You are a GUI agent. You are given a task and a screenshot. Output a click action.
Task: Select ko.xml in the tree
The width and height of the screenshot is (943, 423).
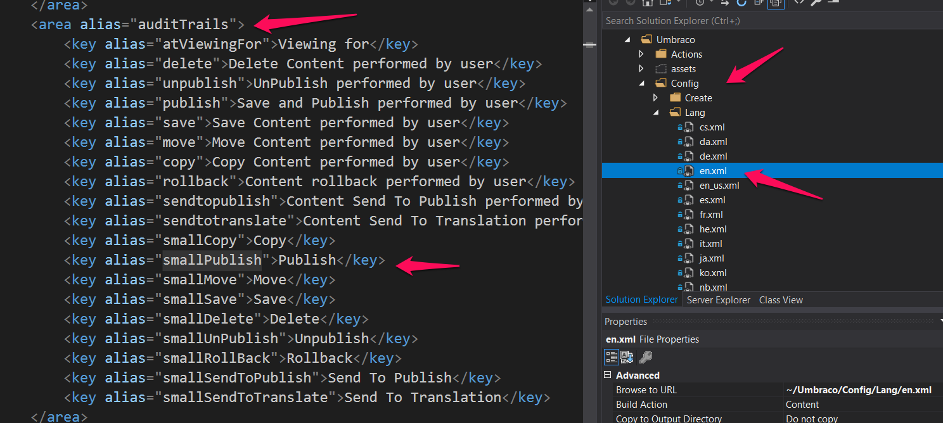(713, 272)
